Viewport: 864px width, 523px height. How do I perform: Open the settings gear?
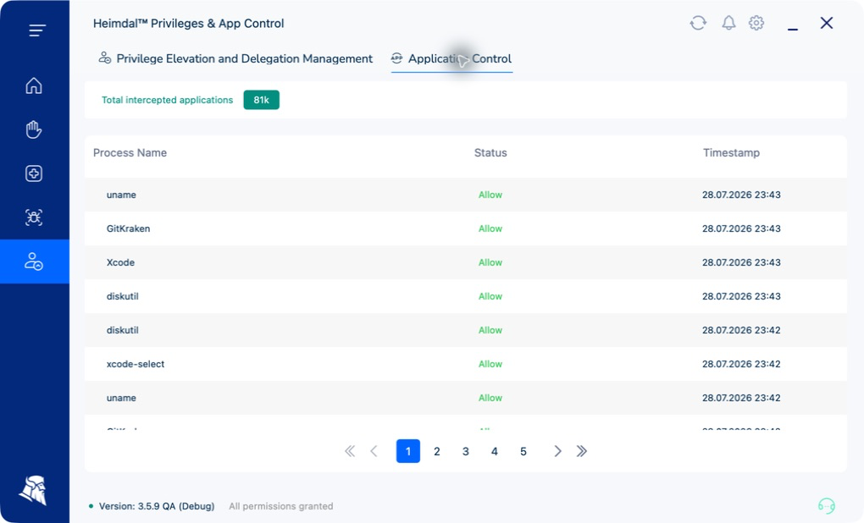(x=756, y=23)
